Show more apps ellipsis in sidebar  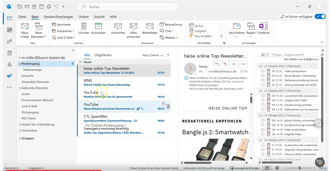(x=10, y=87)
